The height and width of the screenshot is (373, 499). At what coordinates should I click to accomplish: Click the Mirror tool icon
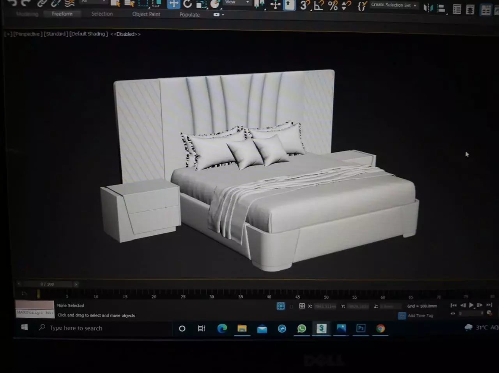(428, 8)
